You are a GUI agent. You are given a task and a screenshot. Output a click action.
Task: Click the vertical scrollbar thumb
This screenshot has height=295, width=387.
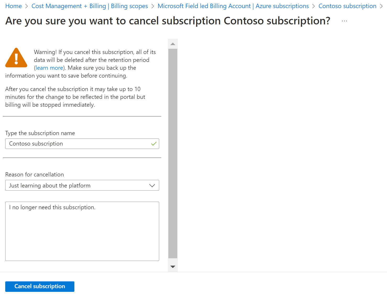pyautogui.click(x=173, y=153)
